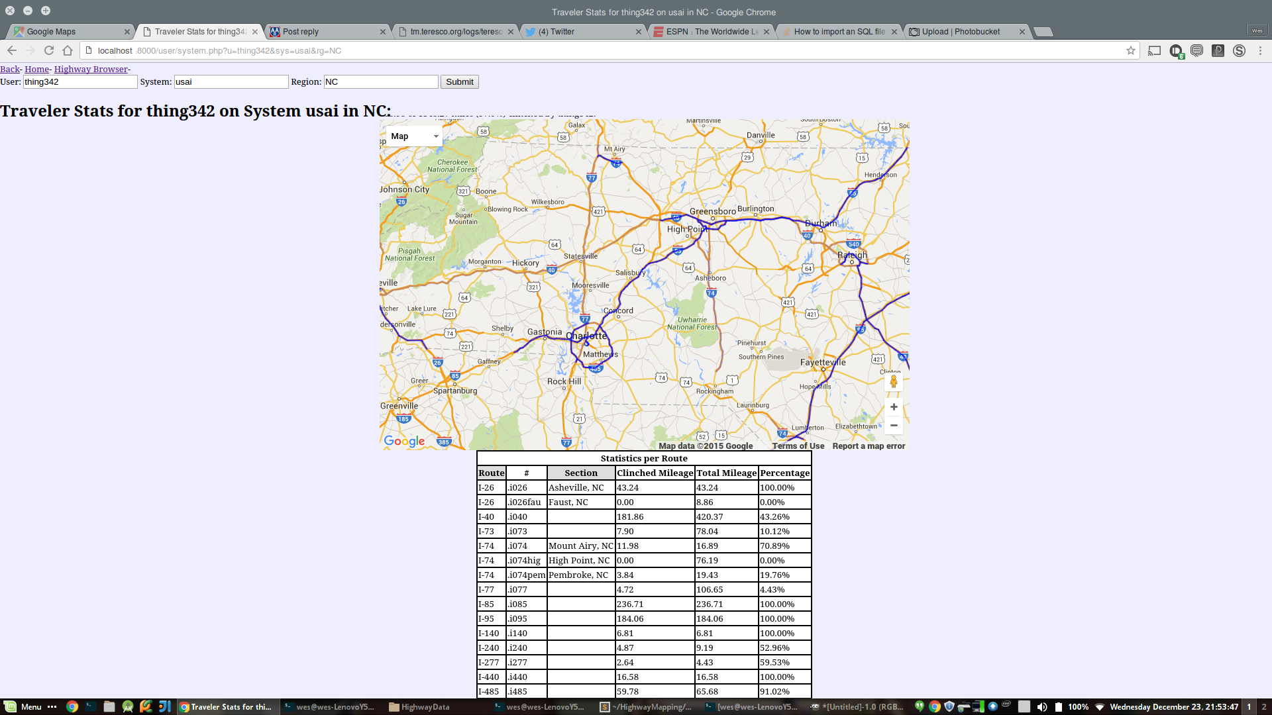Launch Chrome from the panel launcher
Image resolution: width=1272 pixels, height=715 pixels.
click(x=72, y=707)
